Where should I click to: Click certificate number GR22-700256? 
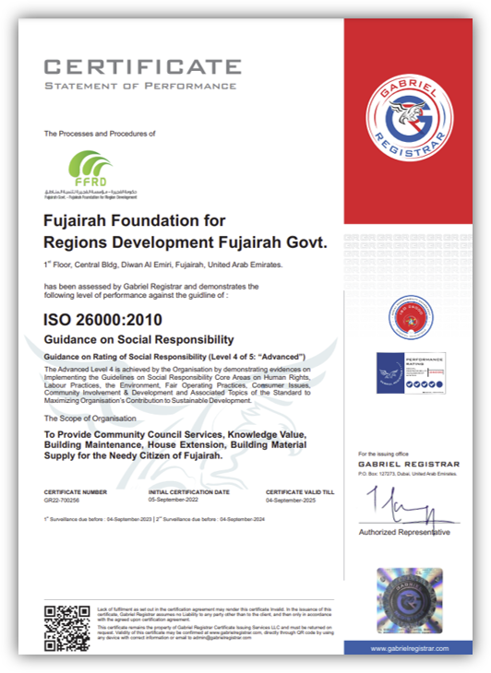[x=62, y=500]
